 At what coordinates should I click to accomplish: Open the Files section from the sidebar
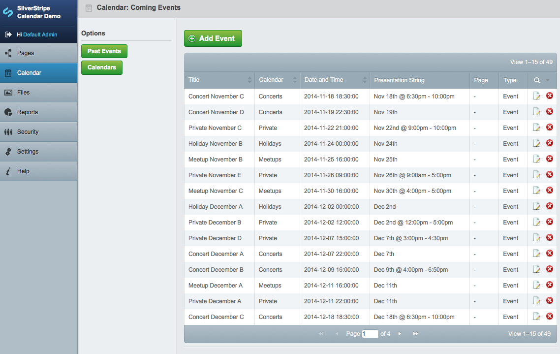click(x=8, y=92)
